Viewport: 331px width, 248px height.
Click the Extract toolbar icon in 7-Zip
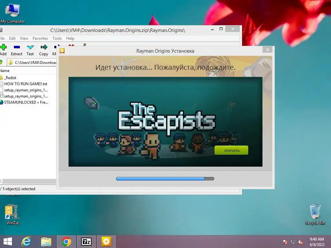click(x=16, y=50)
